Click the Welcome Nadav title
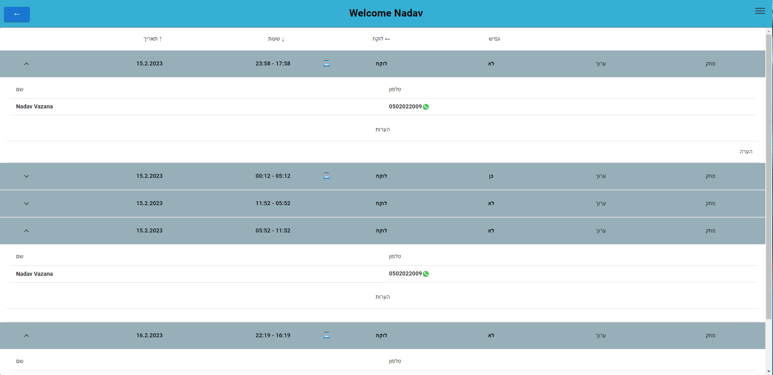The height and width of the screenshot is (375, 773). point(386,13)
